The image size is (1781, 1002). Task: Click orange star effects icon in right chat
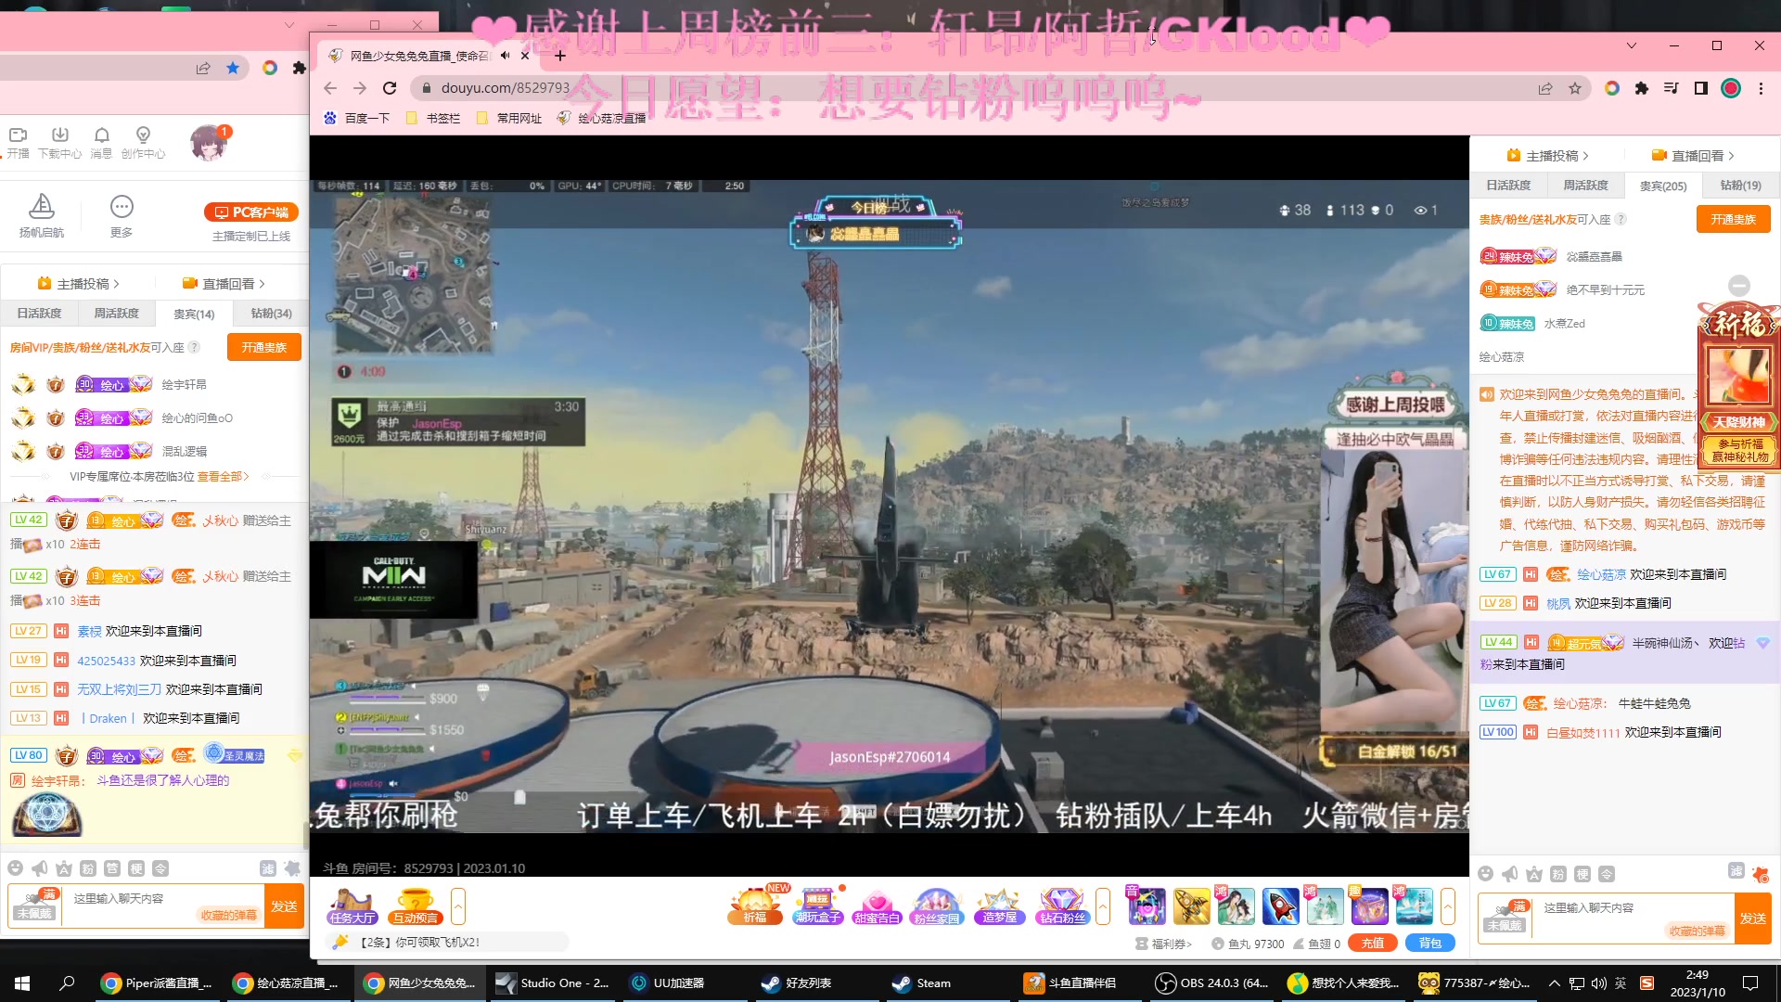pyautogui.click(x=1761, y=874)
